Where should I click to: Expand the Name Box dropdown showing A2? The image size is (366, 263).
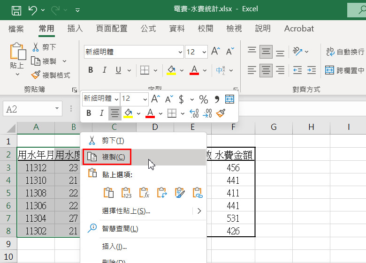(58, 109)
